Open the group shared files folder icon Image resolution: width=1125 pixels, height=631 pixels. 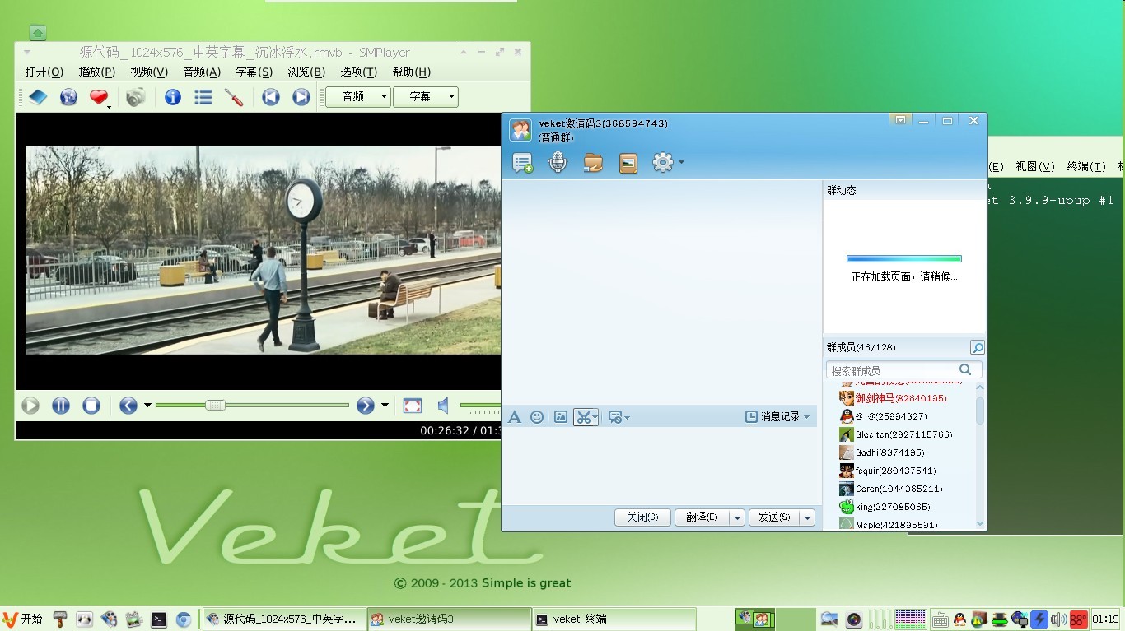pyautogui.click(x=593, y=163)
